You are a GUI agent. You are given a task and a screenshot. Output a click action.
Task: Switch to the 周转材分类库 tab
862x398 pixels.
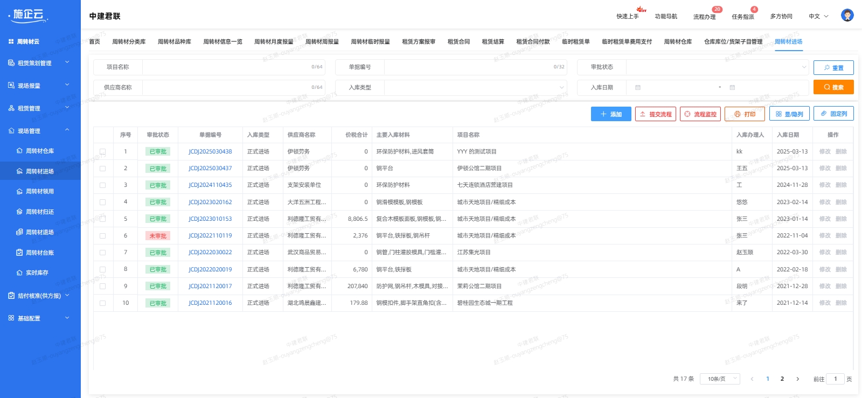[x=129, y=41]
